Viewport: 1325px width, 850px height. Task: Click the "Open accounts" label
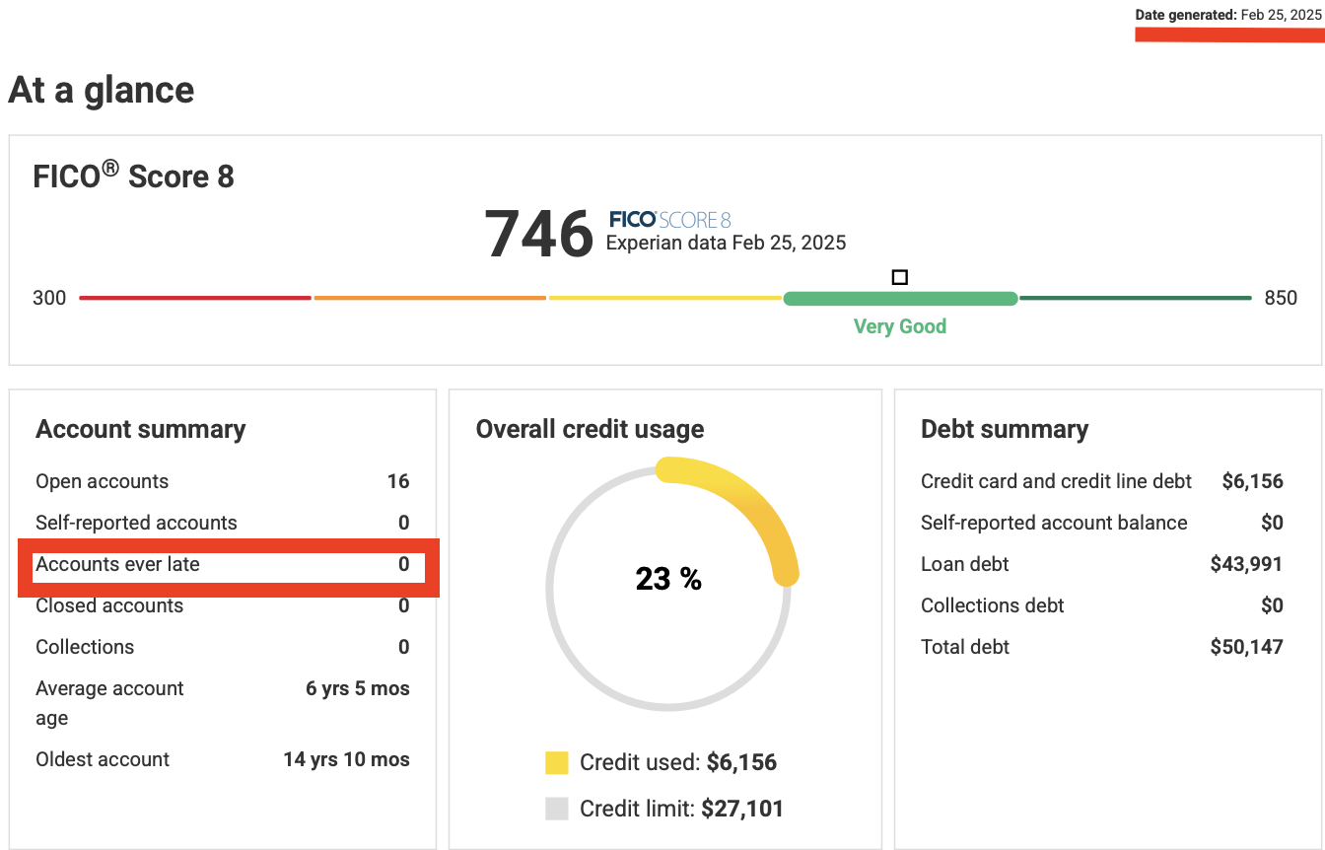pos(103,481)
